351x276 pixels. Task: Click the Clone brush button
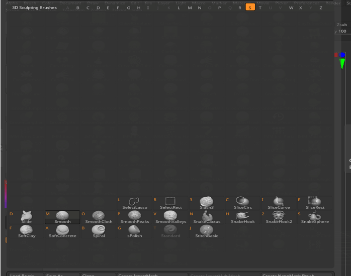click(99, 274)
